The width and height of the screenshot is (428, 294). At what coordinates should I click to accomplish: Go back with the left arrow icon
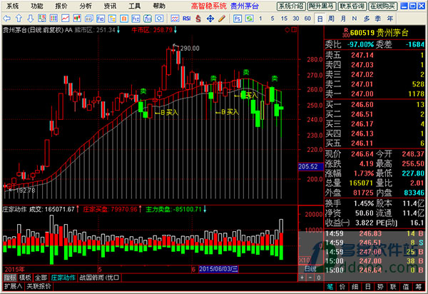(6, 19)
